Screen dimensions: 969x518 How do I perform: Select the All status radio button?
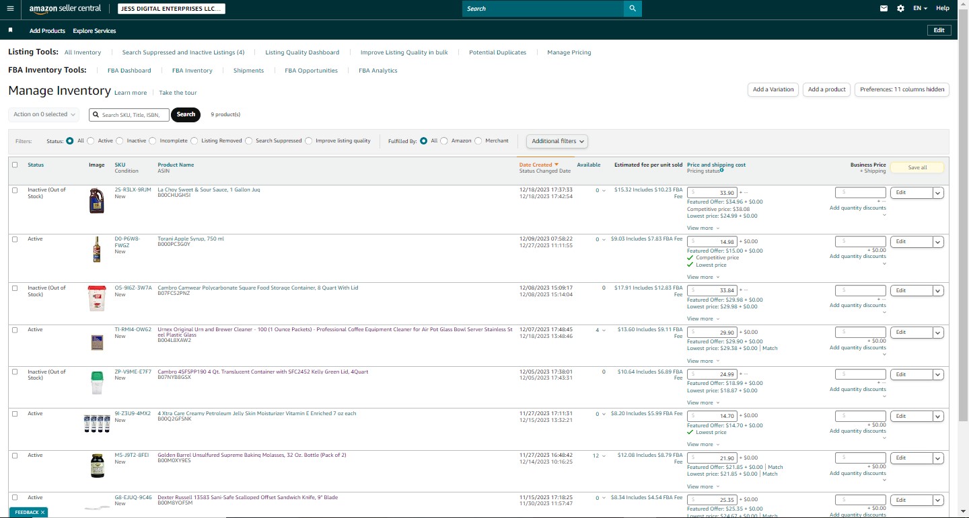point(70,141)
